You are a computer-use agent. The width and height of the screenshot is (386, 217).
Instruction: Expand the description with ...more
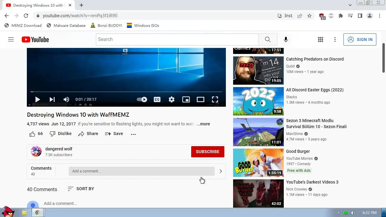(203, 124)
